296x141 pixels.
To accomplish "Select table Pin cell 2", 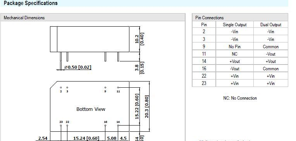I will point(204,31).
